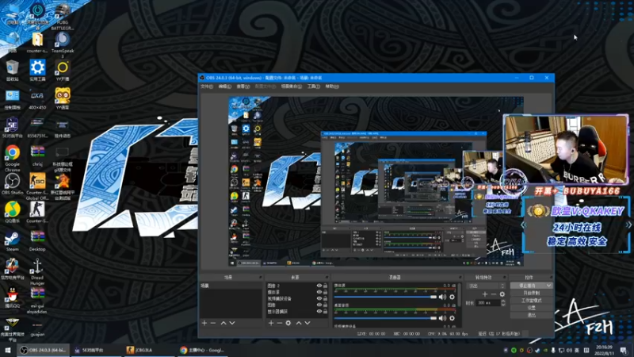The height and width of the screenshot is (357, 634).
Task: Move the selected source down
Action: pos(307,323)
